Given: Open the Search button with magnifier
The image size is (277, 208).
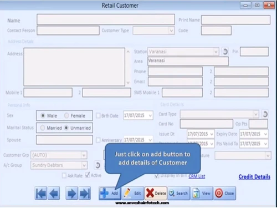Looking at the screenshot, I should coord(178,193).
